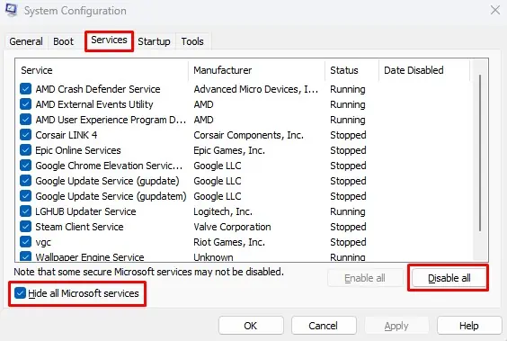Uncheck Steam Client Service checkbox

25,226
